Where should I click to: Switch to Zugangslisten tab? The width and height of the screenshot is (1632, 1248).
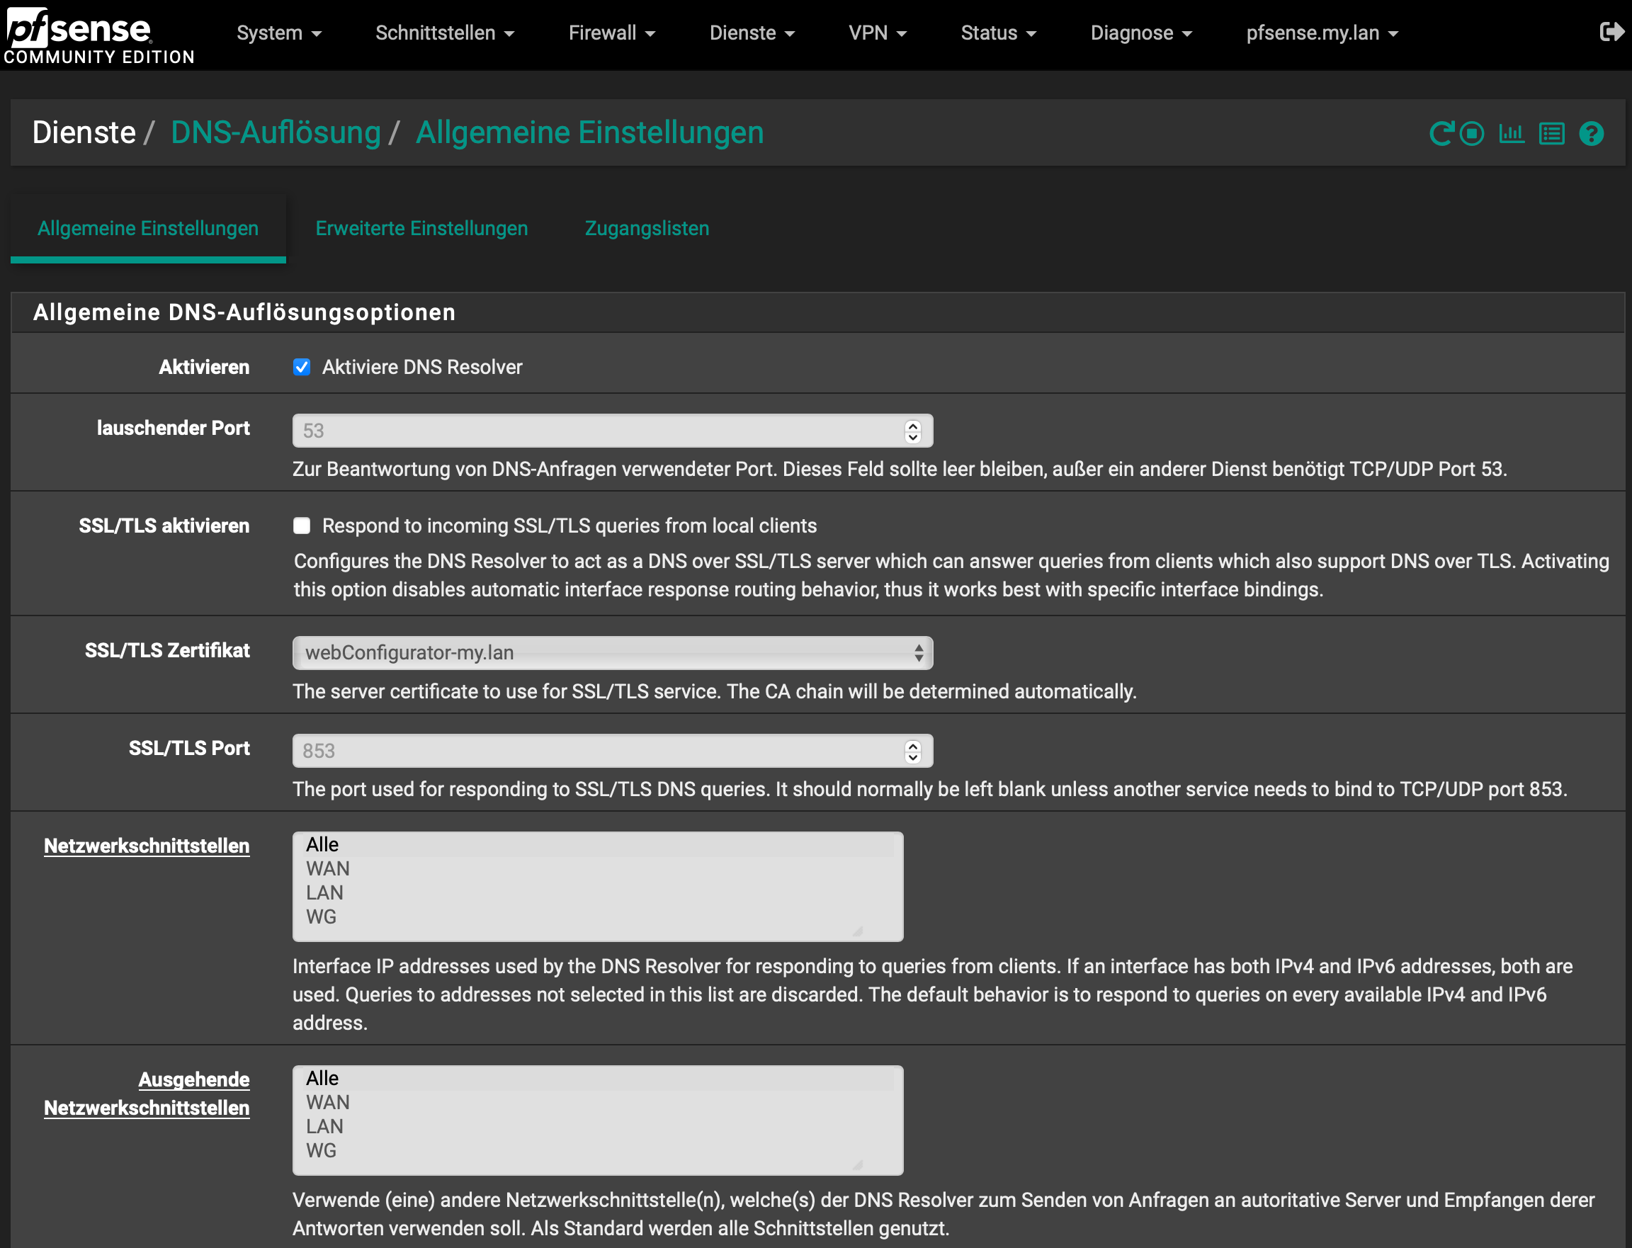tap(646, 228)
